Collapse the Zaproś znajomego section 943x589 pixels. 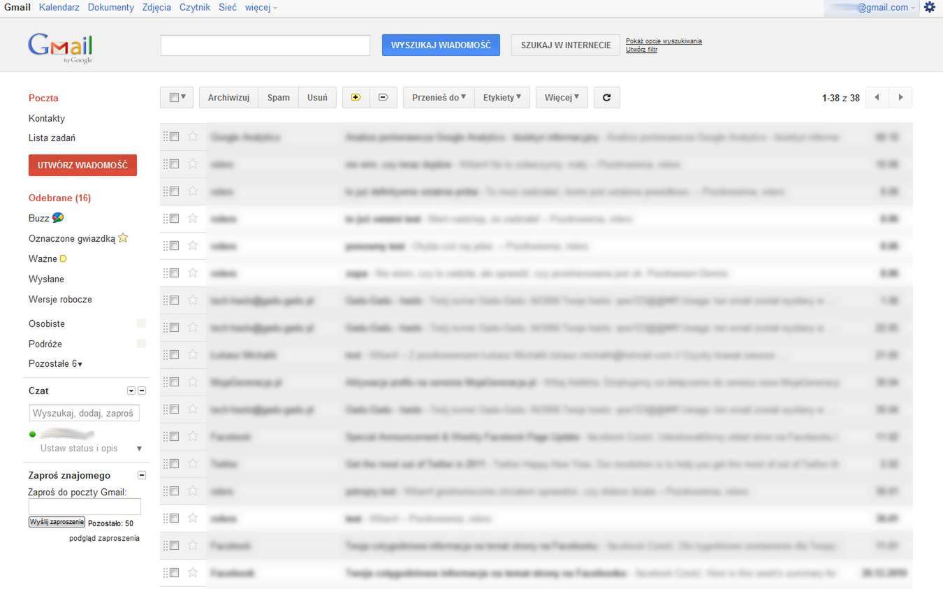[142, 475]
